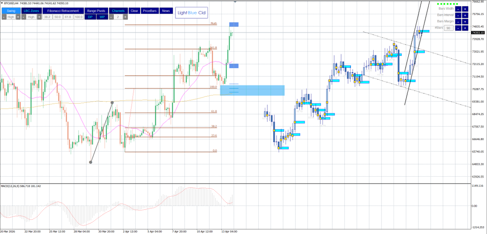Toggle the Swing button
Viewport: 487px width, 234px height.
[11, 11]
